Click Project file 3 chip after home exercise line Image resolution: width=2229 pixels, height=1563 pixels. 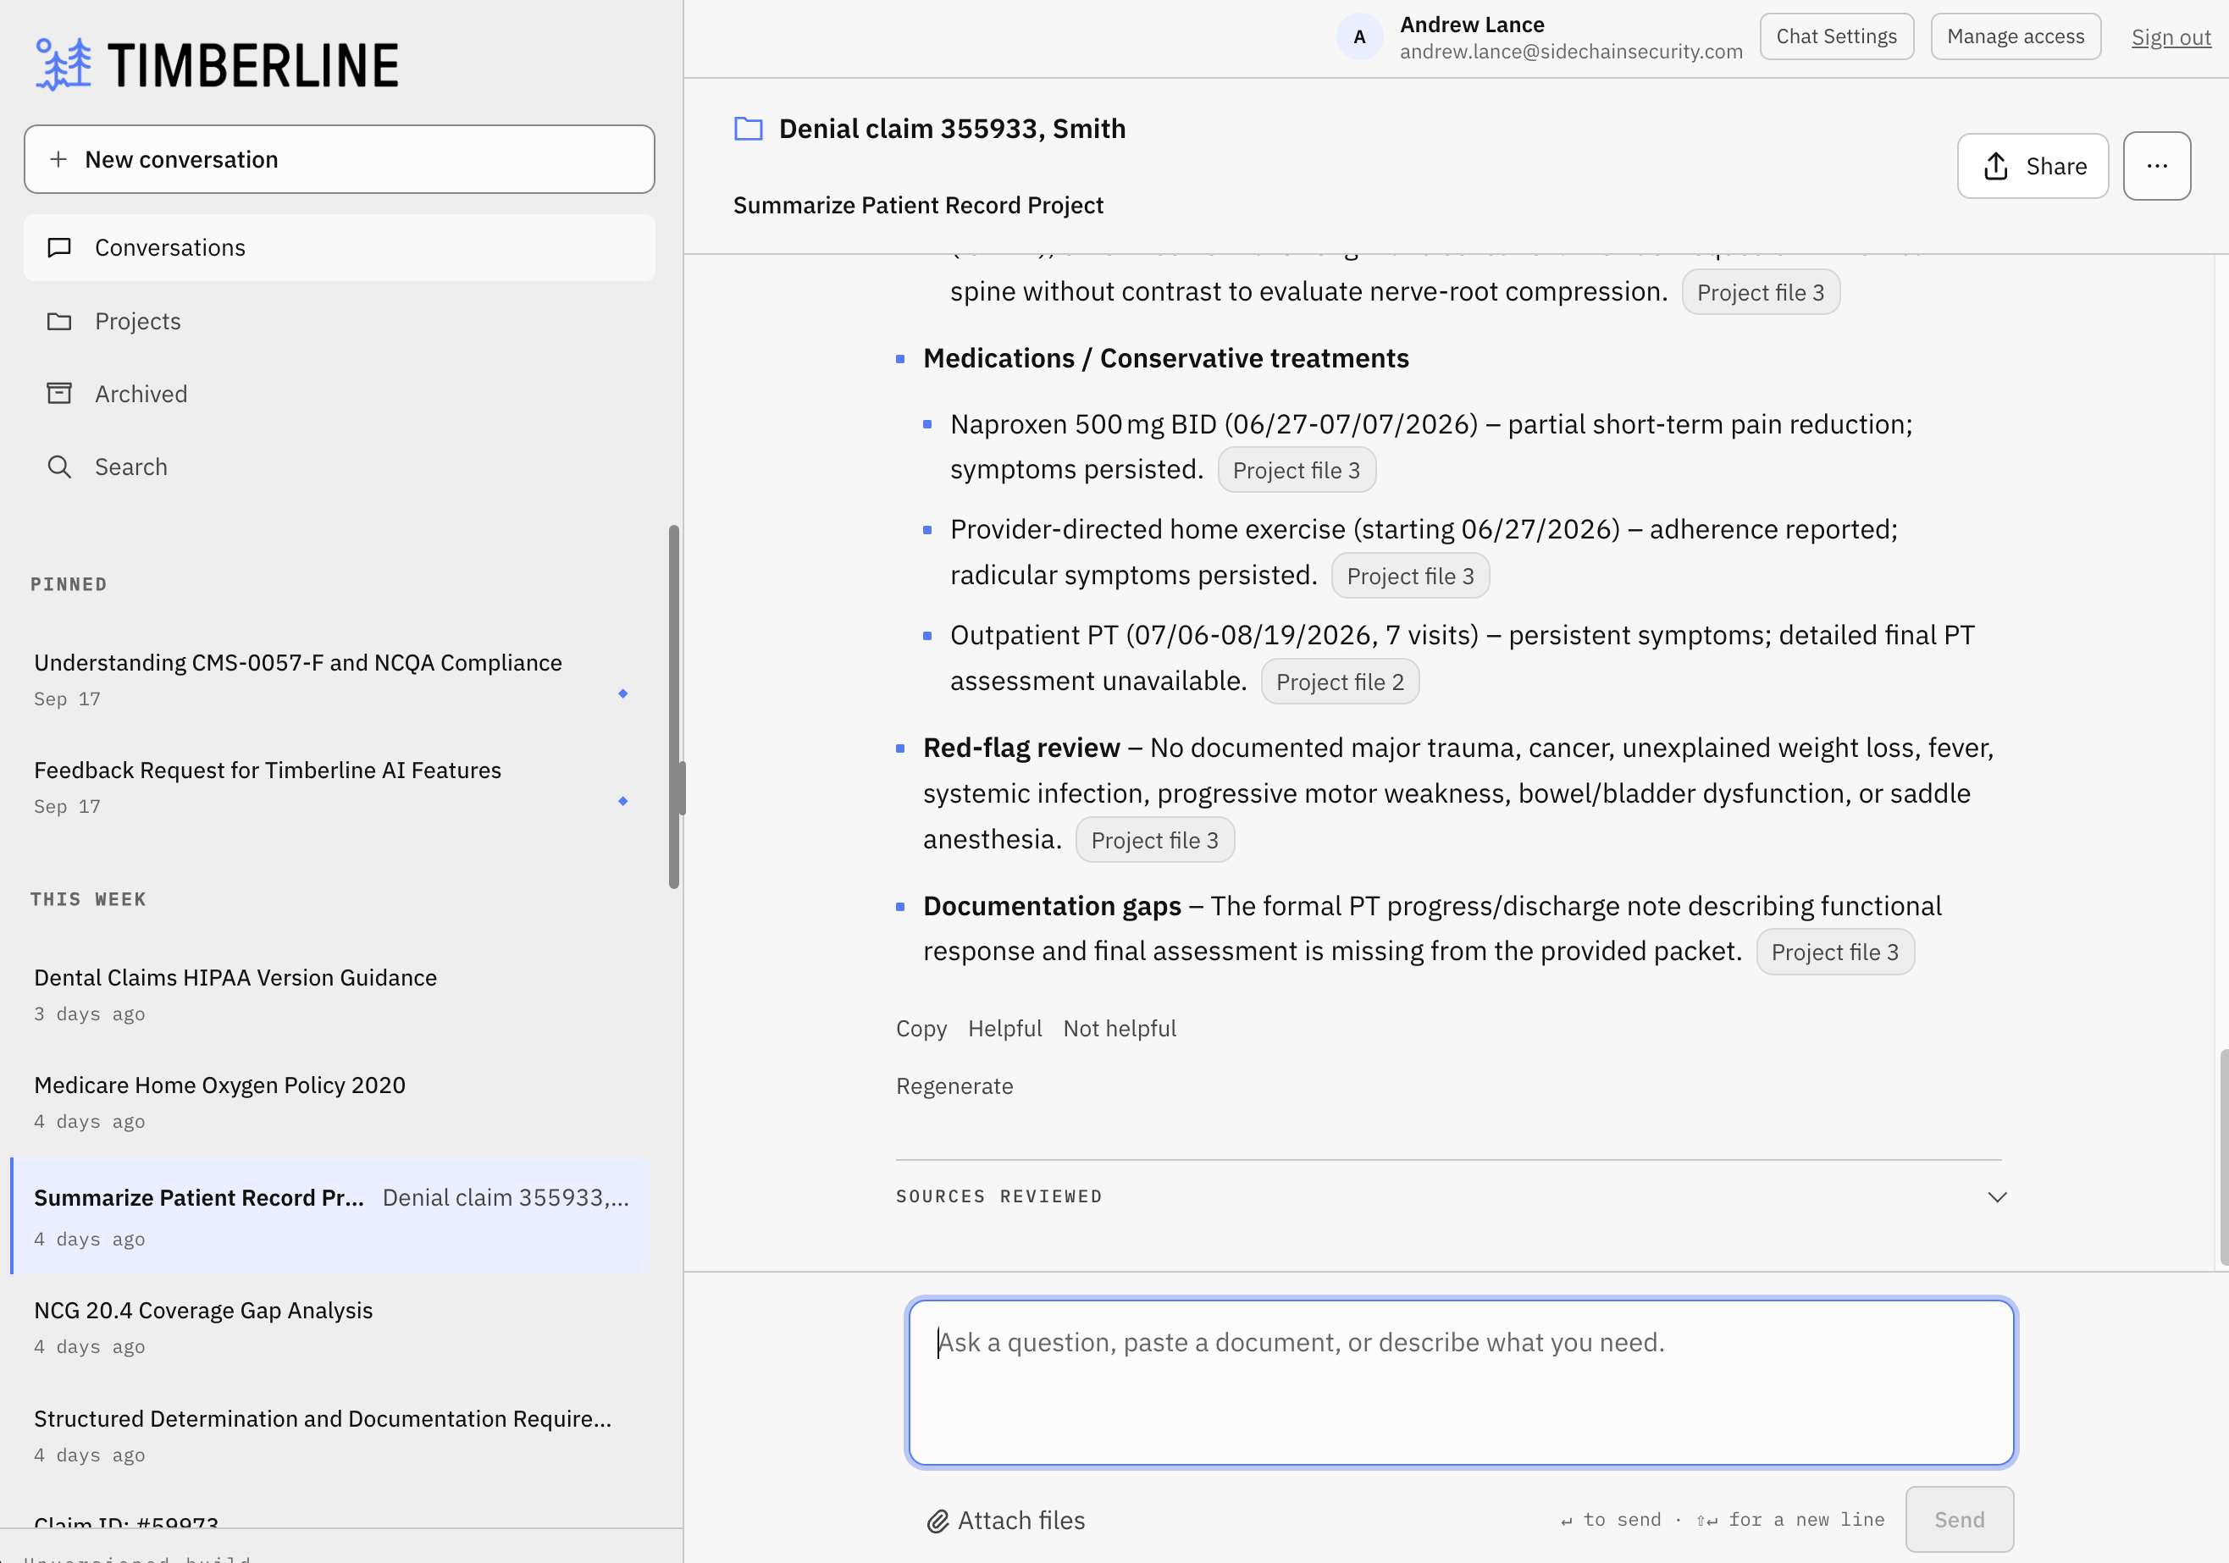pos(1409,576)
